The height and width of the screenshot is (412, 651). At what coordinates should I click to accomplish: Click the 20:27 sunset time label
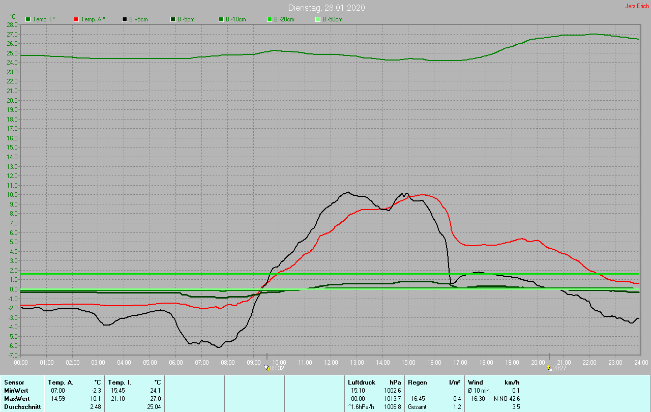559,368
